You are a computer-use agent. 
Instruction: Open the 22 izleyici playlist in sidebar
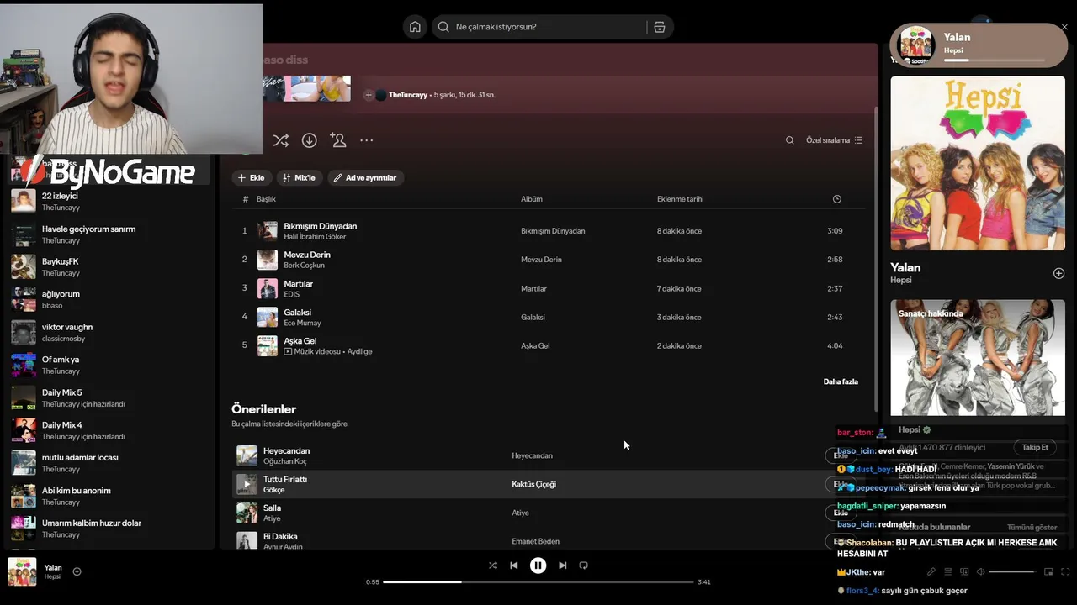click(x=109, y=201)
